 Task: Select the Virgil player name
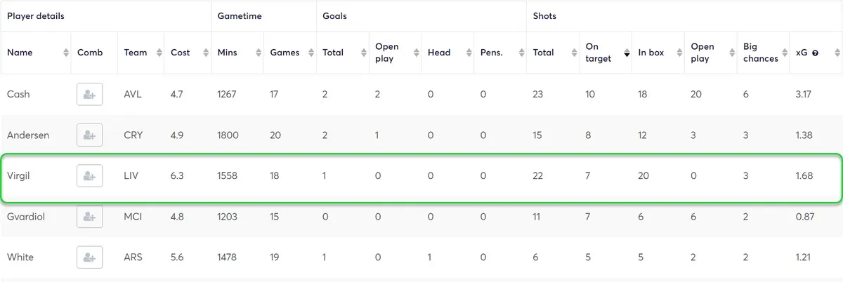[x=18, y=175]
